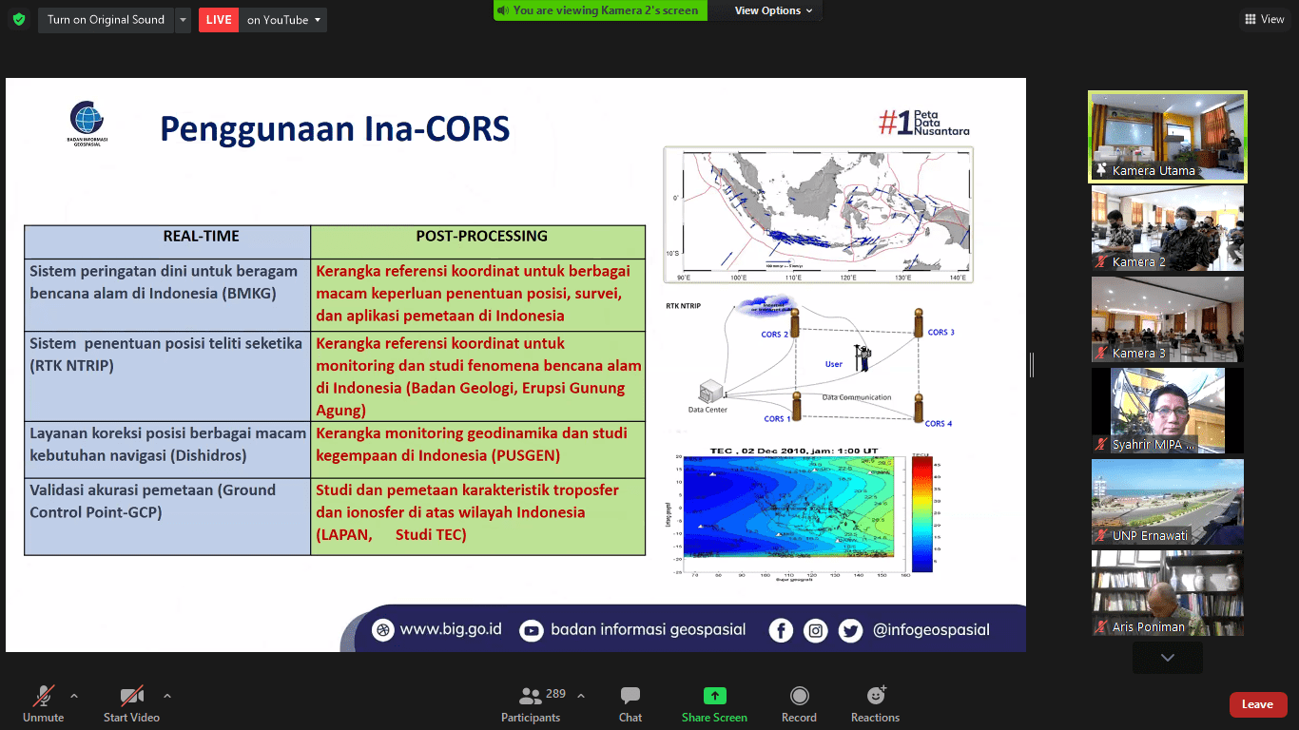The height and width of the screenshot is (730, 1299).
Task: Open the Participants list
Action: coord(531,704)
